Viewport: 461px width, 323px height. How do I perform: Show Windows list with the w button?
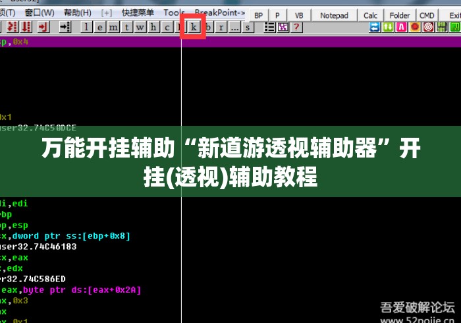pos(140,28)
